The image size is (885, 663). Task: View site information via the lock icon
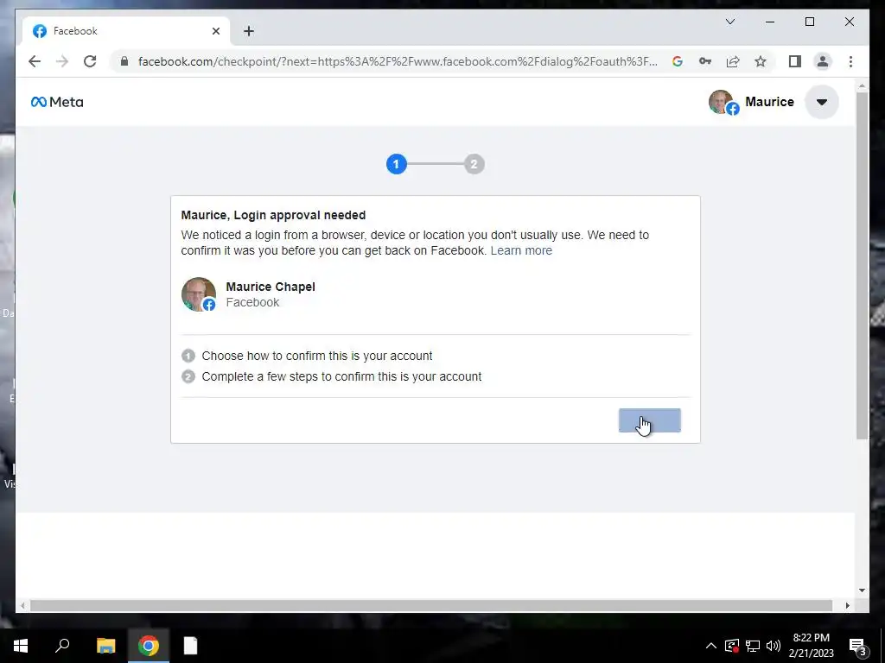[x=124, y=61]
